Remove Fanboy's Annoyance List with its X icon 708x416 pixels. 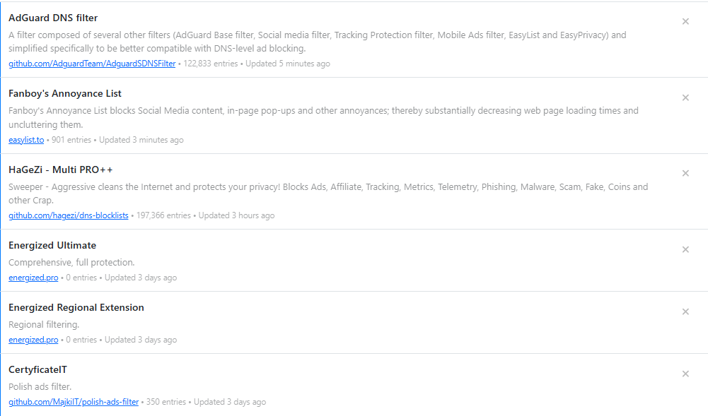point(685,97)
